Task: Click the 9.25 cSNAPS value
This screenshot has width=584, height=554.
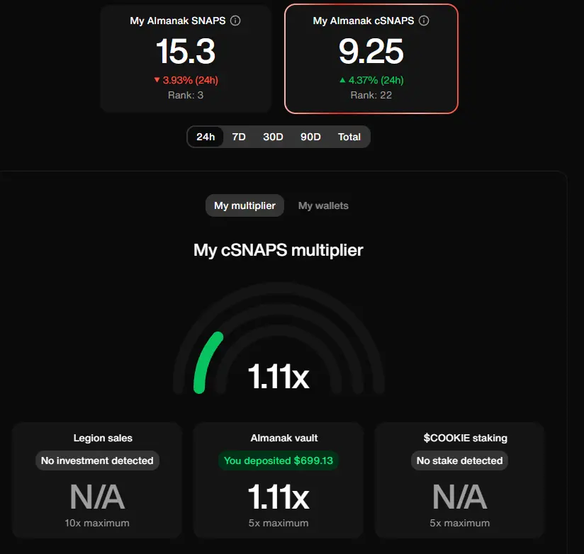Action: (x=371, y=52)
